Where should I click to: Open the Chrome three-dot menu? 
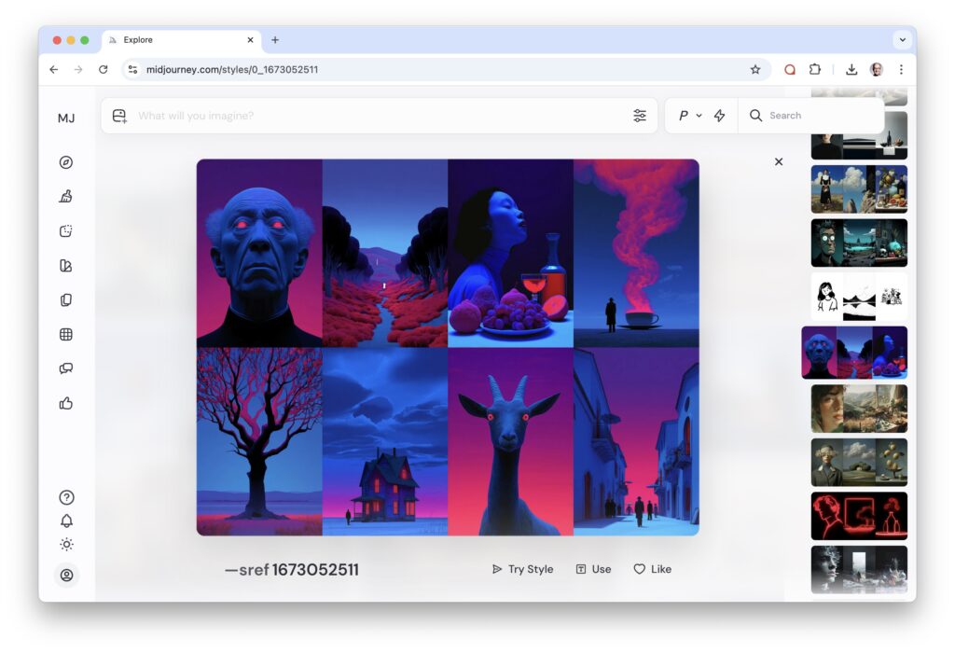click(x=901, y=69)
